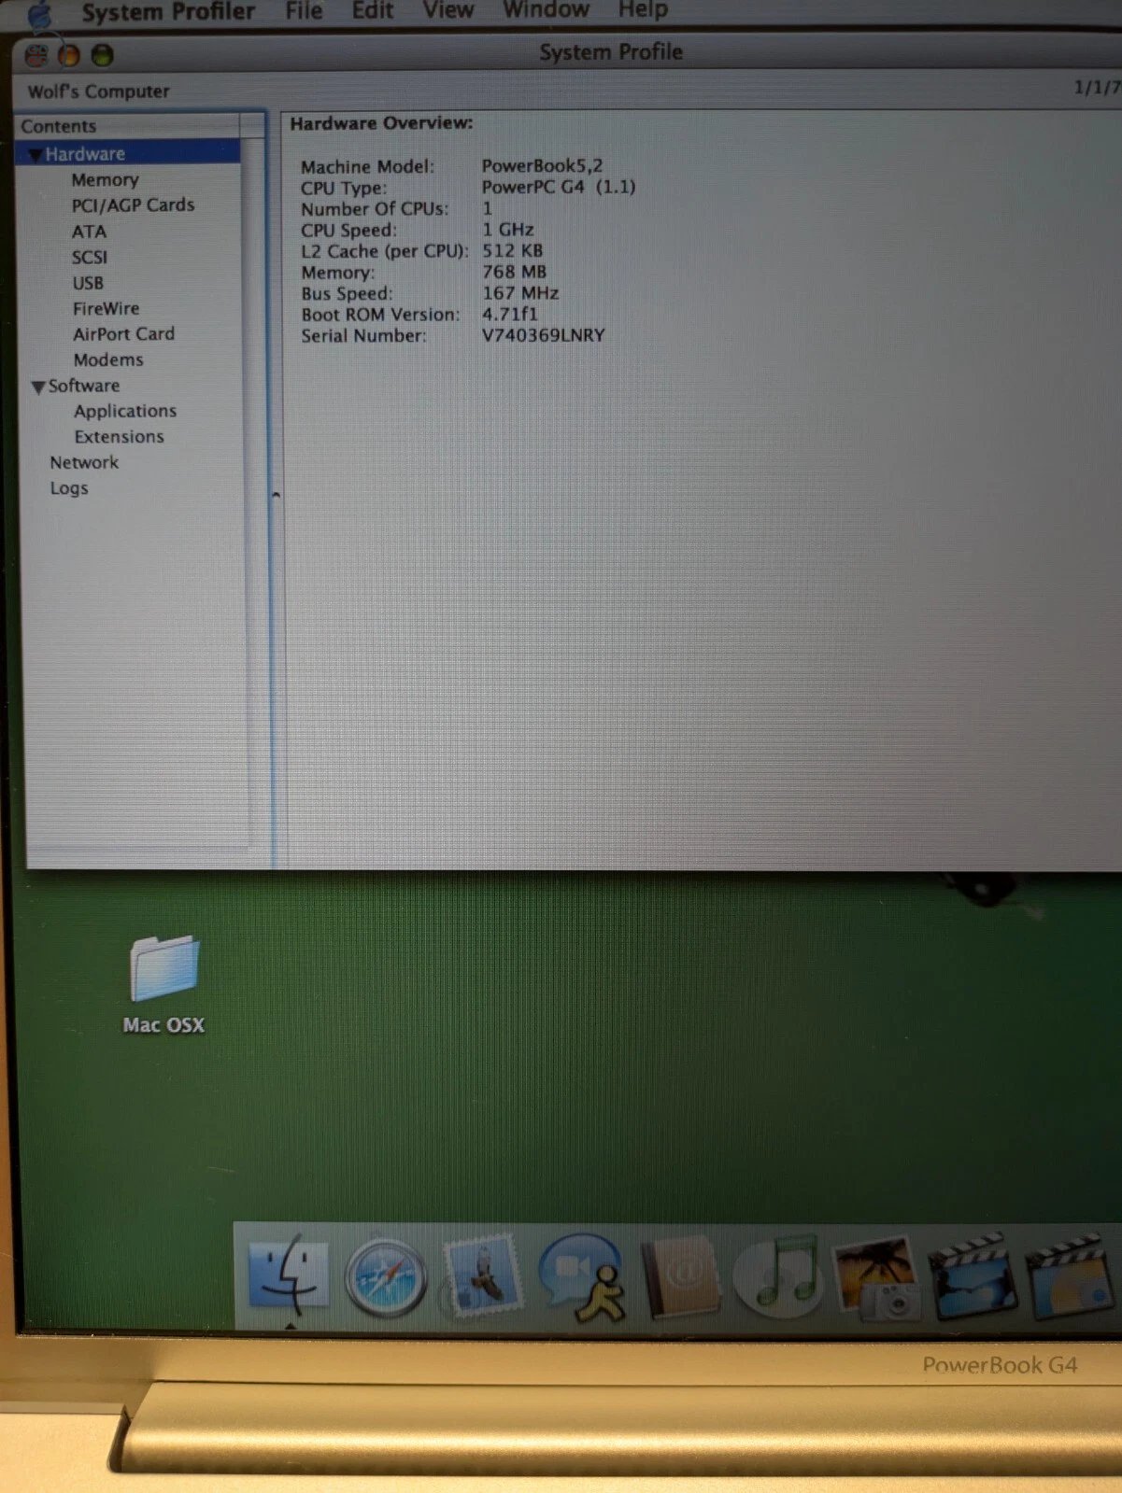Click the Hardware Overview heading

[x=381, y=123]
